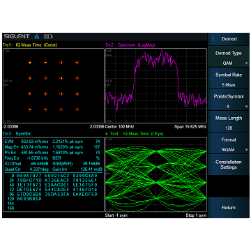Viewport: 251px width, 251px height.
Task: Click the SIGLENT logo
Action: (17, 36)
